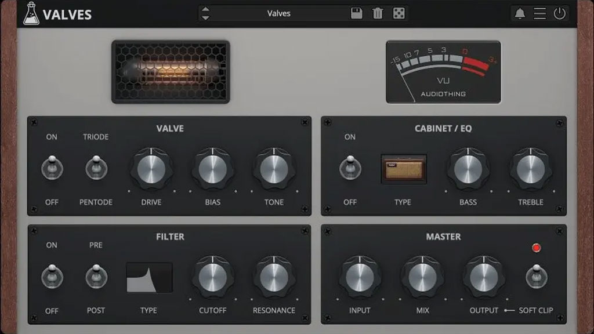The image size is (594, 334).
Task: Click the Drive knob
Action: pyautogui.click(x=151, y=169)
